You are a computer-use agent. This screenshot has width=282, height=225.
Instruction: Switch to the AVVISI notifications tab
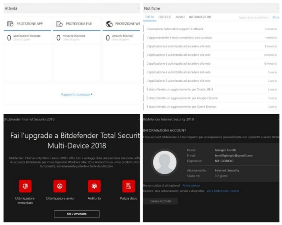180,17
